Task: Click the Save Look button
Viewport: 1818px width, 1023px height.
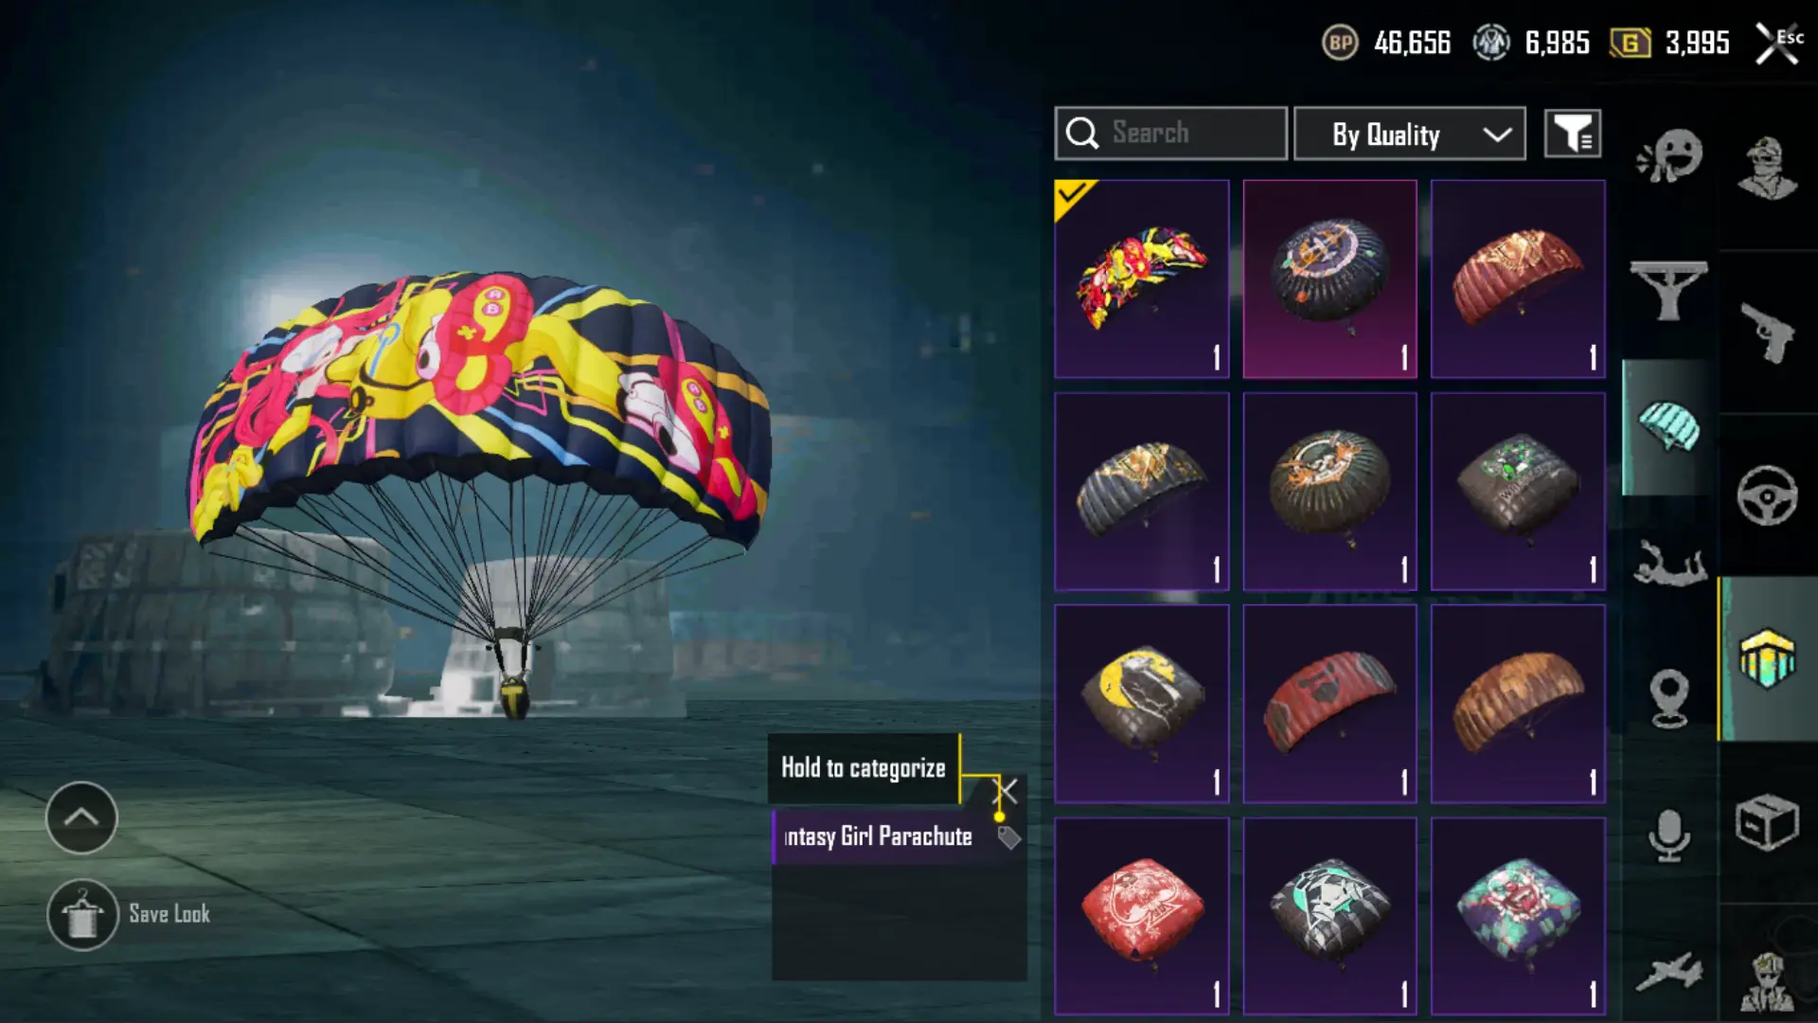Action: [129, 915]
